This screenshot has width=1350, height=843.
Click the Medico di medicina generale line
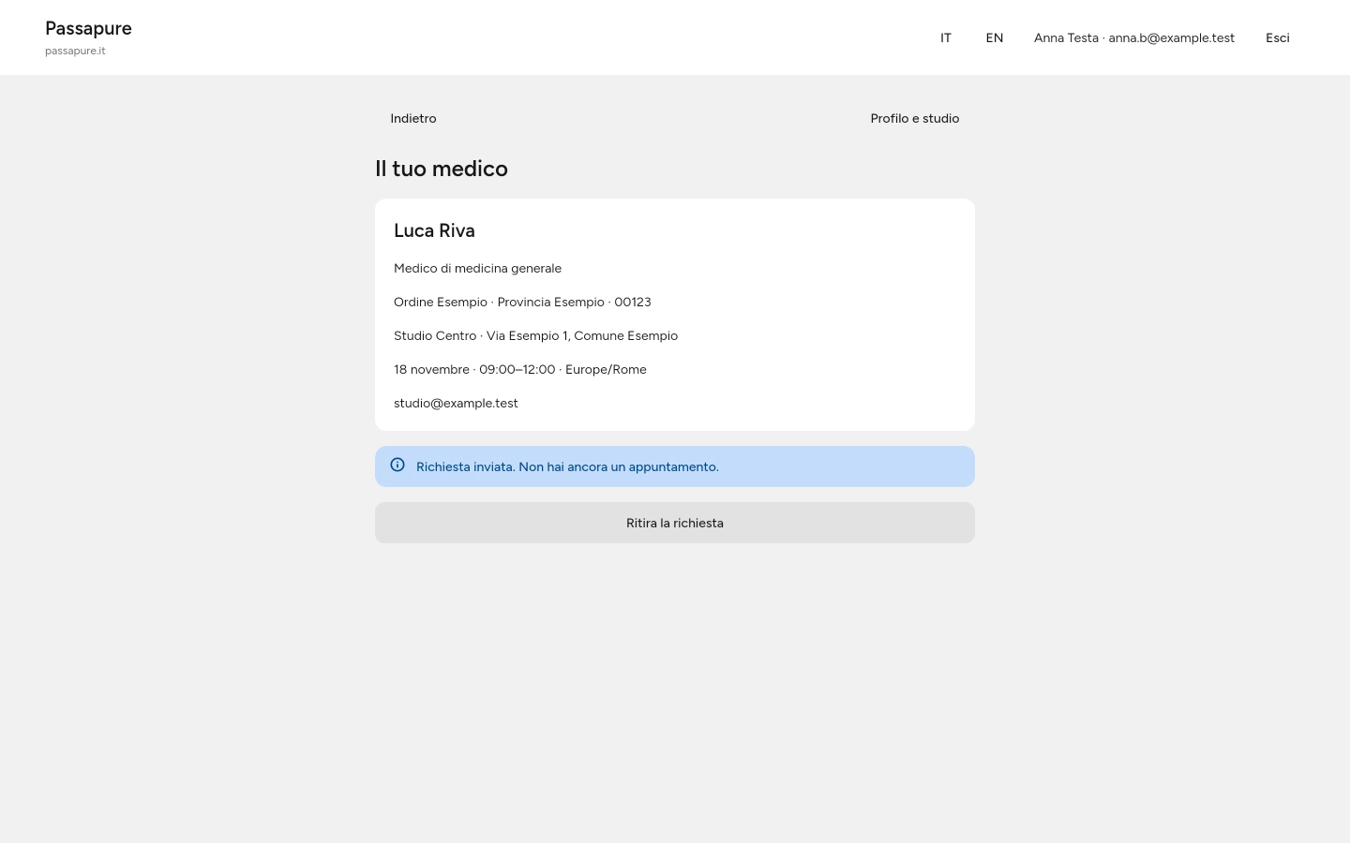[477, 268]
